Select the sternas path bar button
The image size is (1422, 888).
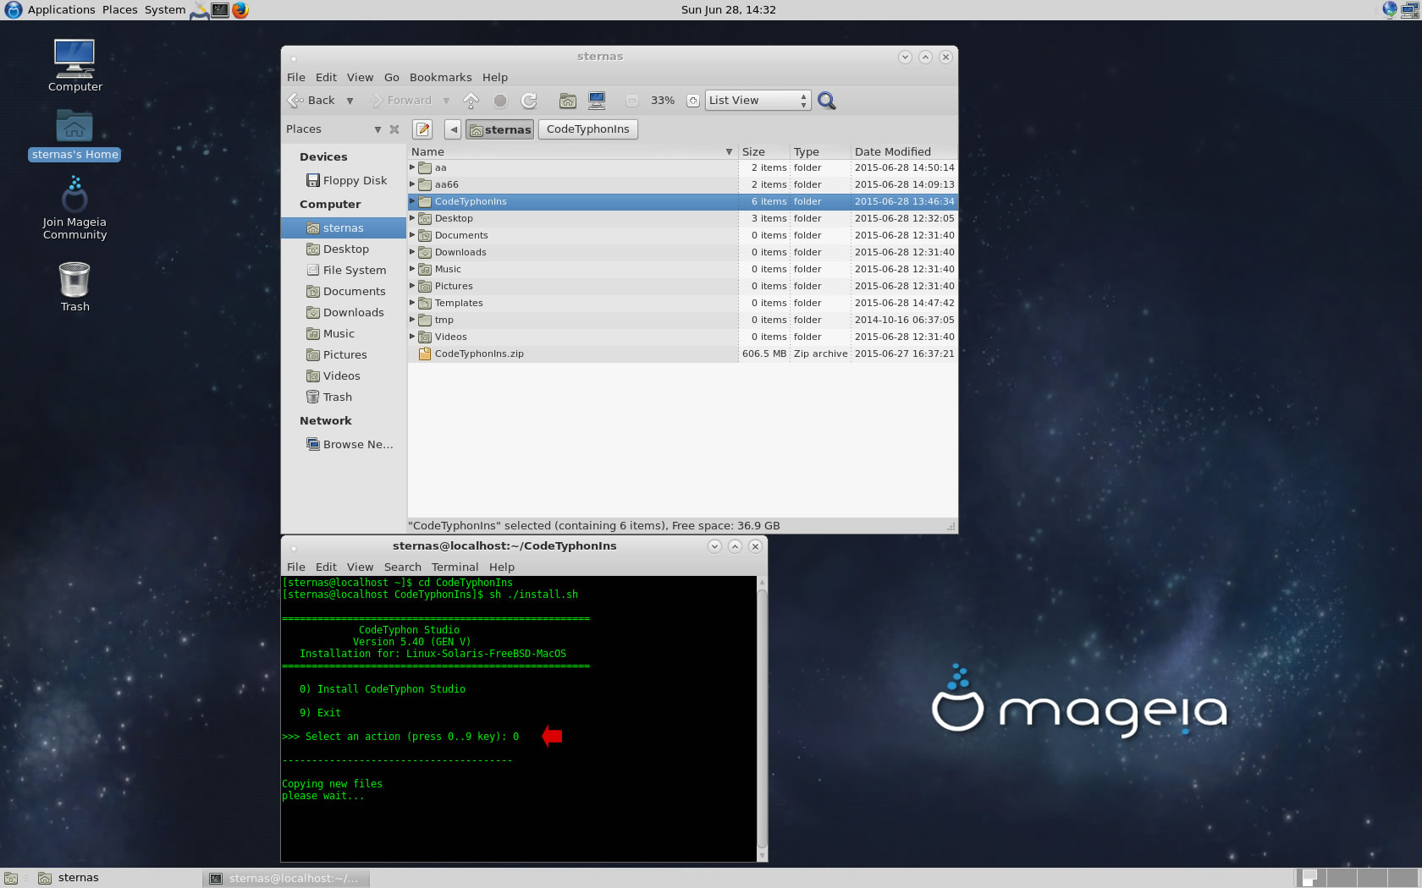pyautogui.click(x=499, y=129)
